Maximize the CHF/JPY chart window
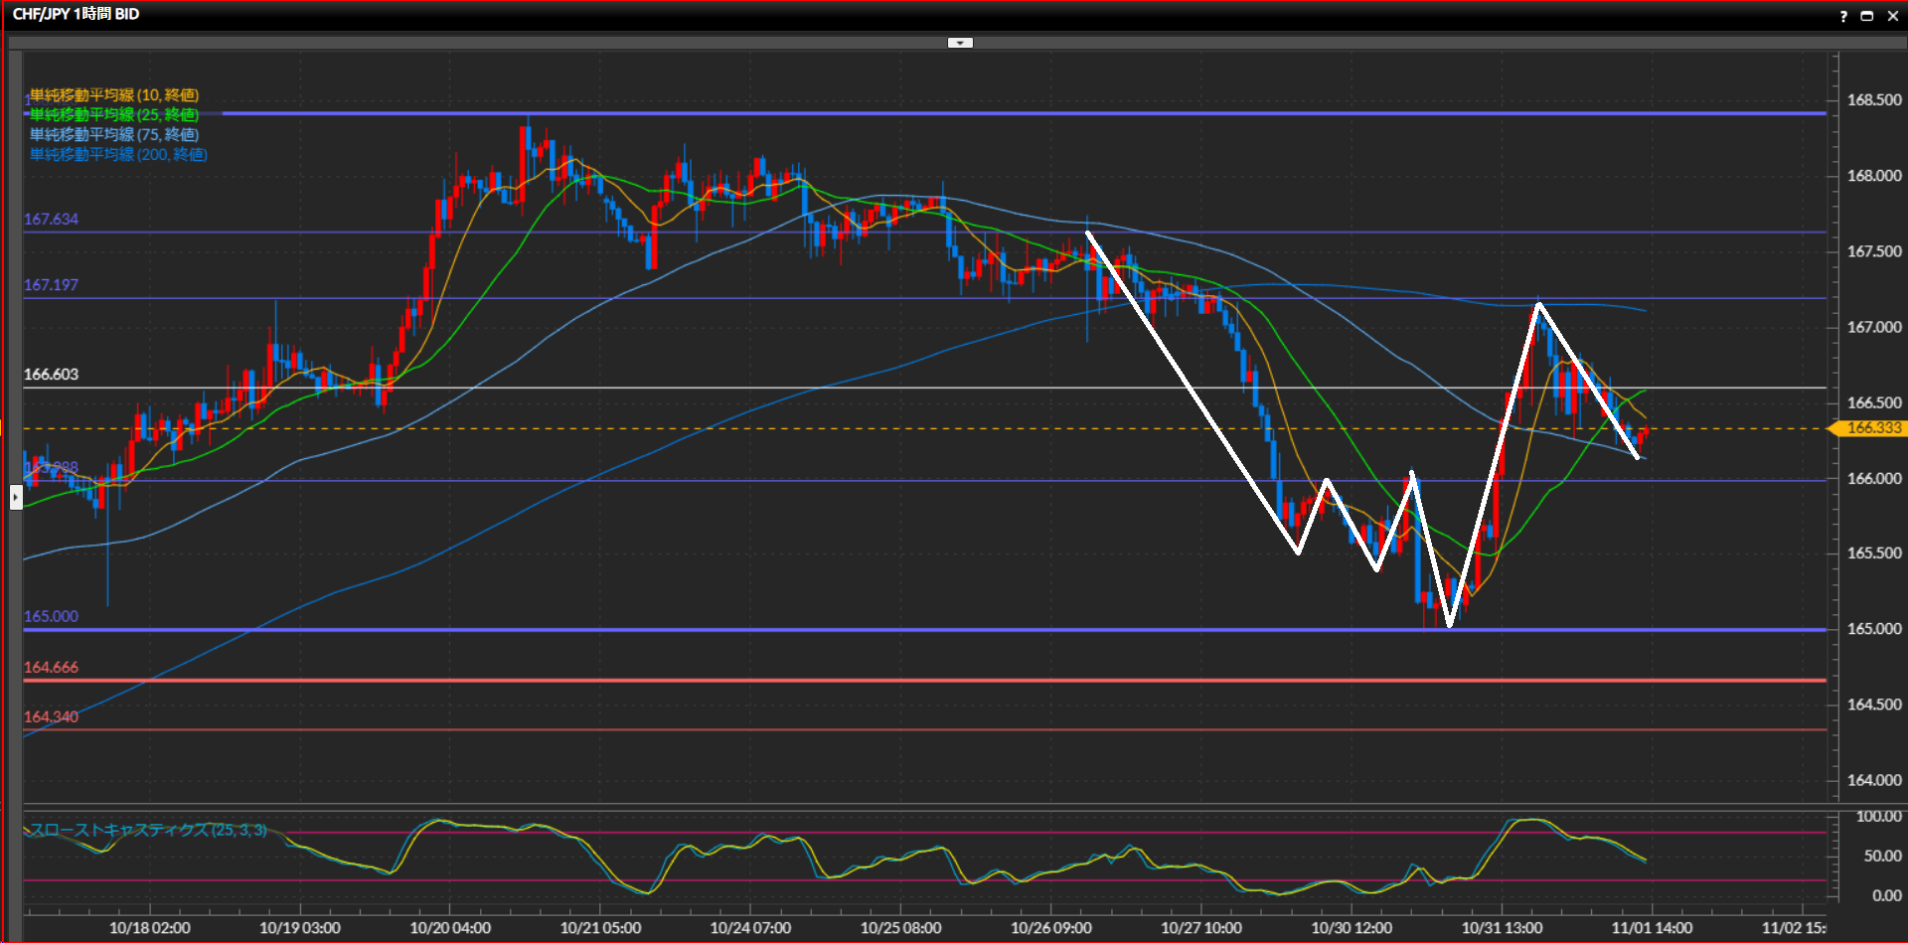Screen dimensions: 1908x943 point(1867,16)
